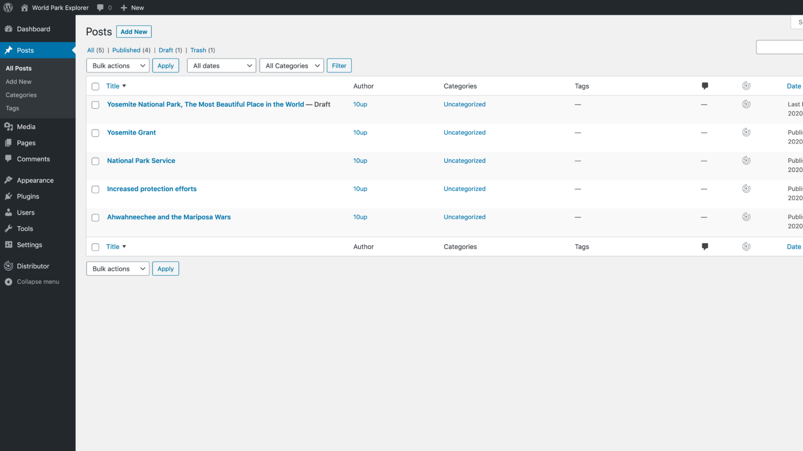
Task: Check the box next to National Park Service
Action: [95, 161]
